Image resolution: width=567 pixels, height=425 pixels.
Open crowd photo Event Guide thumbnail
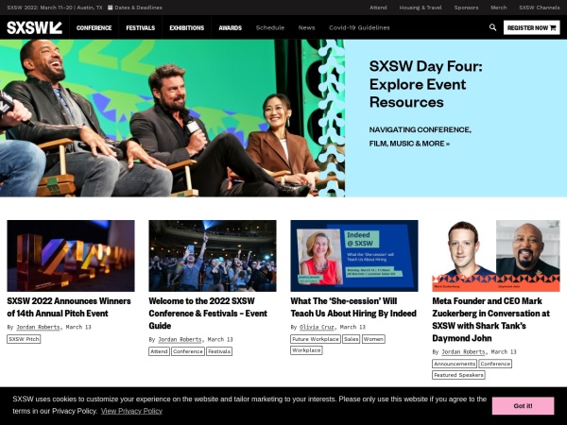coord(213,256)
